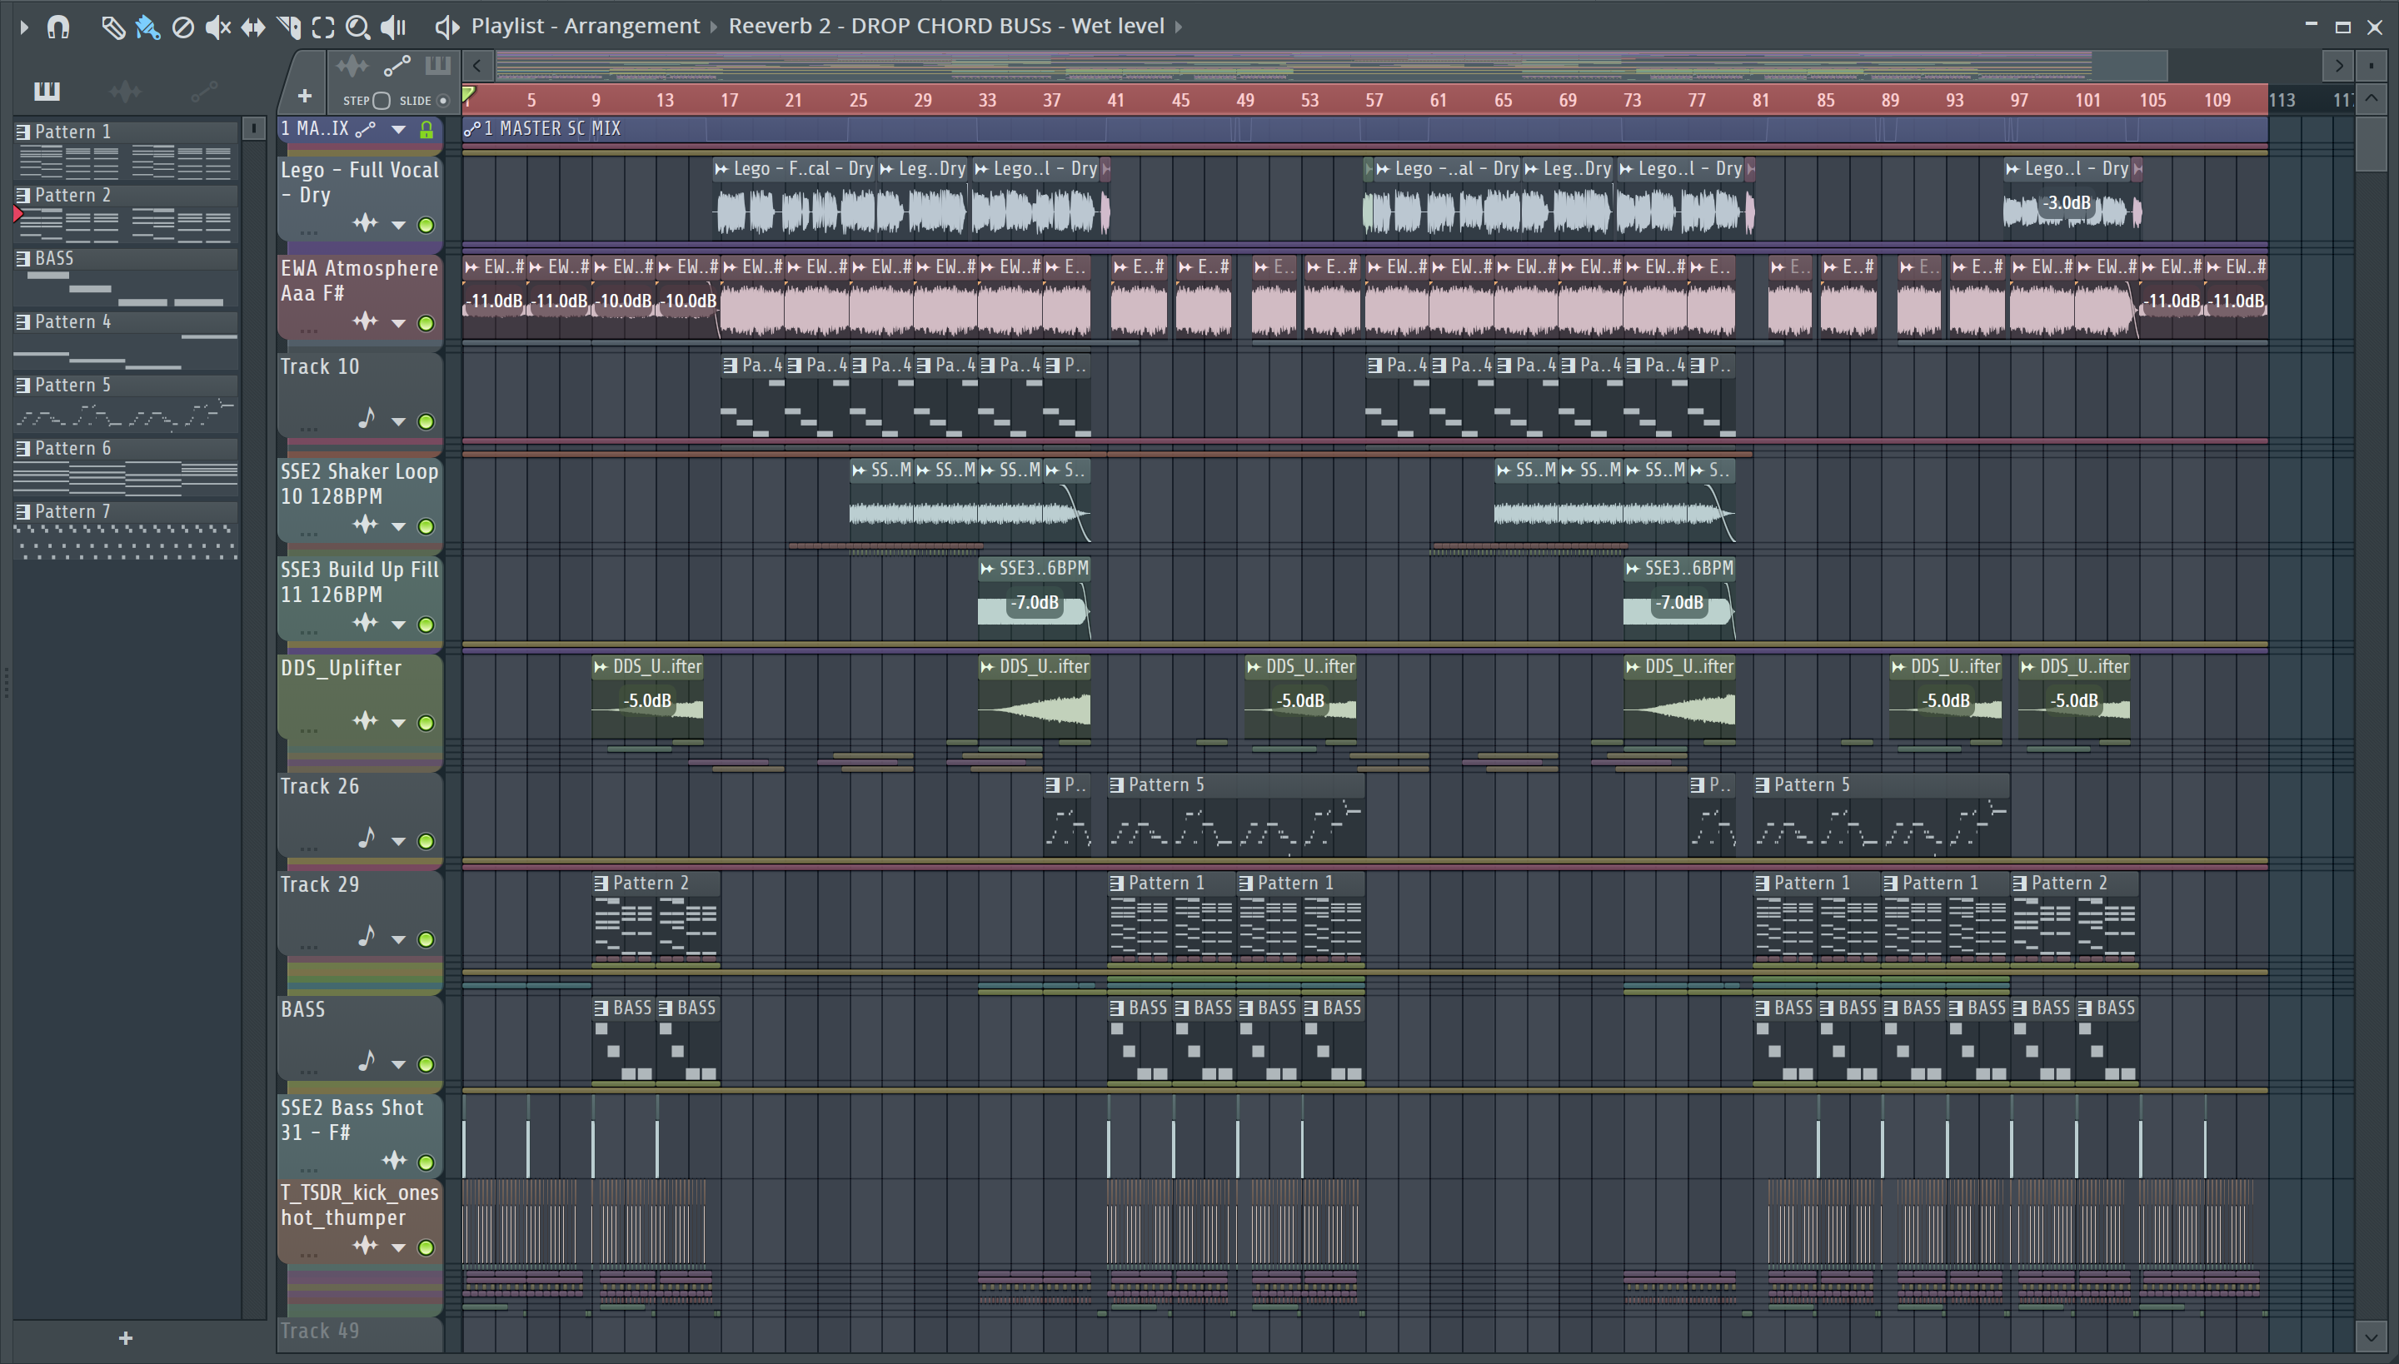
Task: Mute the BASS track
Action: [426, 1064]
